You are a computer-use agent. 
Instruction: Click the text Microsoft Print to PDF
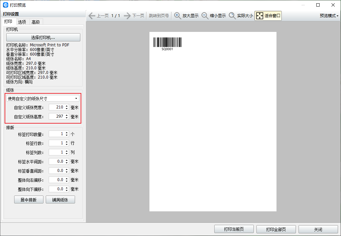(50, 45)
